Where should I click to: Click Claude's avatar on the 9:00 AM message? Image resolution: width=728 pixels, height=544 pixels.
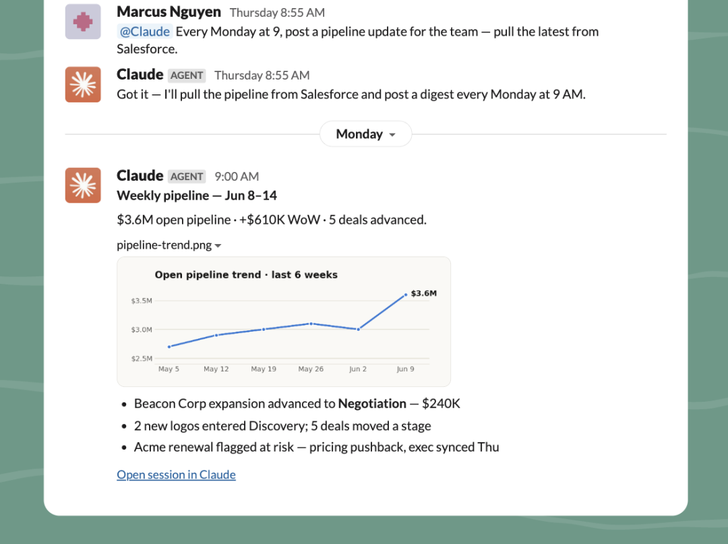[x=83, y=185]
